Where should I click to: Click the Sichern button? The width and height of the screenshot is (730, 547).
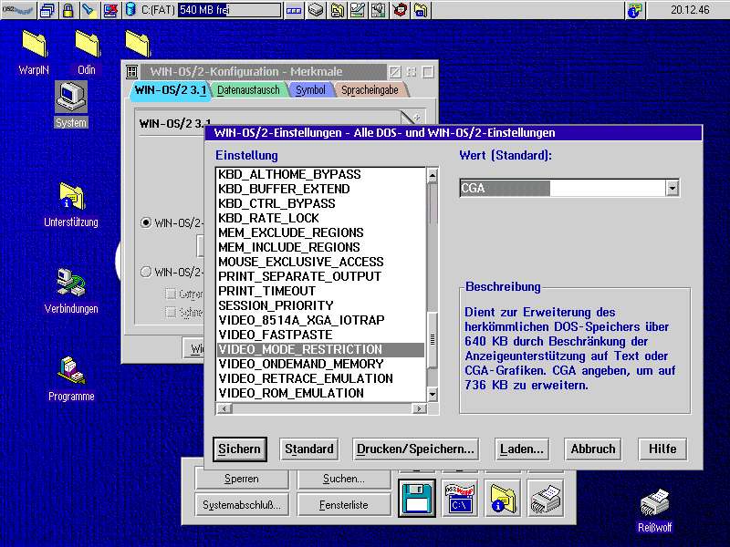coord(239,449)
